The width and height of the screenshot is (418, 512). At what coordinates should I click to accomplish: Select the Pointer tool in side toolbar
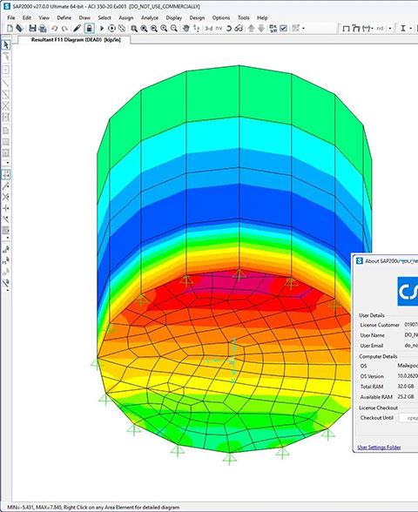pyautogui.click(x=6, y=44)
